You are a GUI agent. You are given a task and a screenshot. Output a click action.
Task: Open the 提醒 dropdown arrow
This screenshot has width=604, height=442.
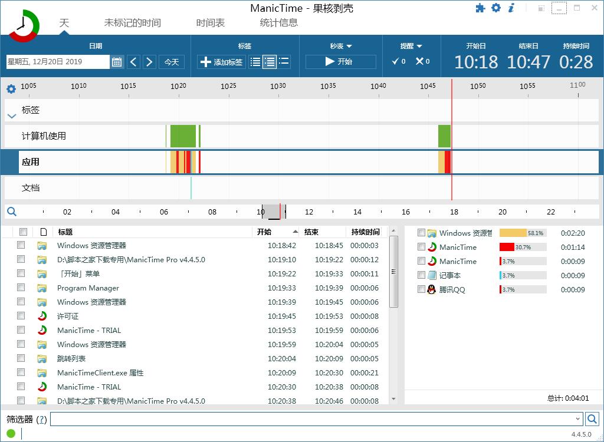[419, 46]
